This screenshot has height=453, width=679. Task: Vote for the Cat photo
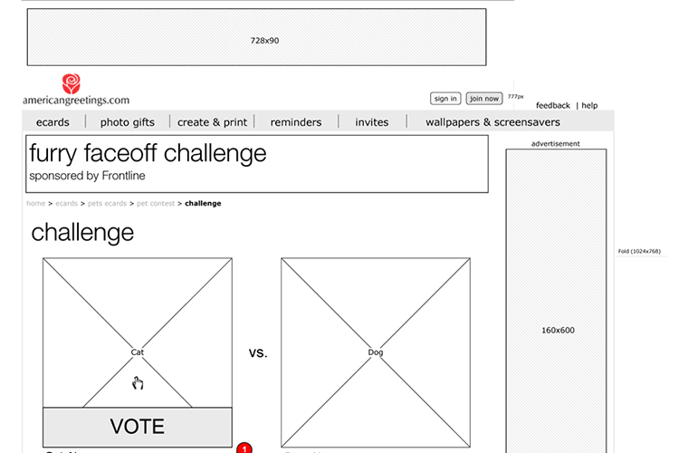coord(138,427)
